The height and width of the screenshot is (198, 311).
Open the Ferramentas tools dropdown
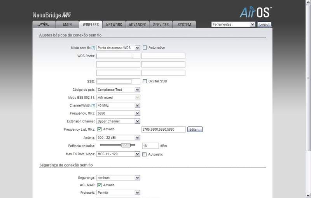(x=233, y=25)
